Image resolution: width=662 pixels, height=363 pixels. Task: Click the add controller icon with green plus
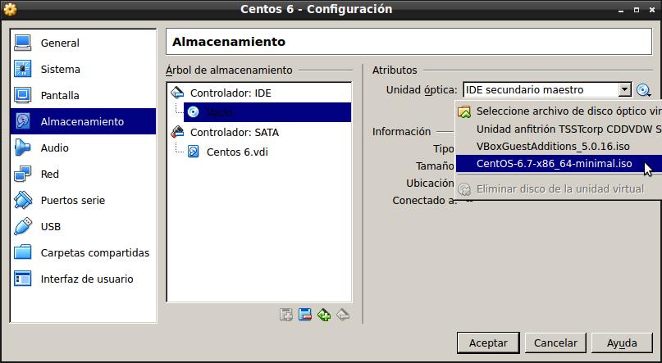[x=324, y=315]
